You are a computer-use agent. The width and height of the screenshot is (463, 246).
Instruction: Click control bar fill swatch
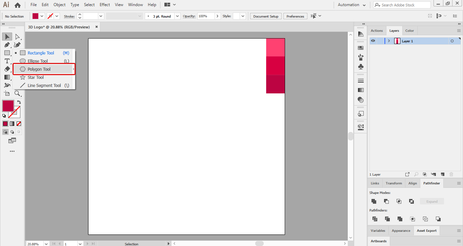tap(35, 16)
